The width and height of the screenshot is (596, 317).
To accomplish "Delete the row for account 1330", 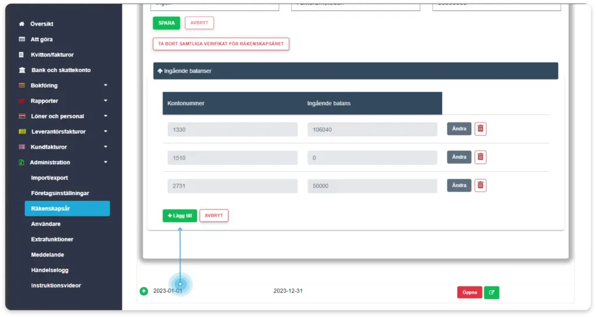I will click(480, 129).
